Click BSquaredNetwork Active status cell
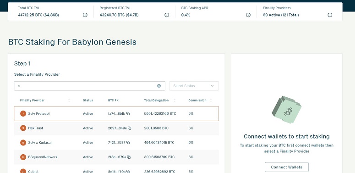Image resolution: width=355 pixels, height=173 pixels. click(88, 157)
